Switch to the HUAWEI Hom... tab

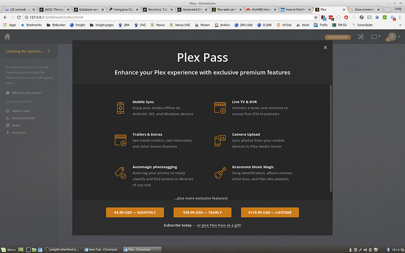(x=261, y=9)
